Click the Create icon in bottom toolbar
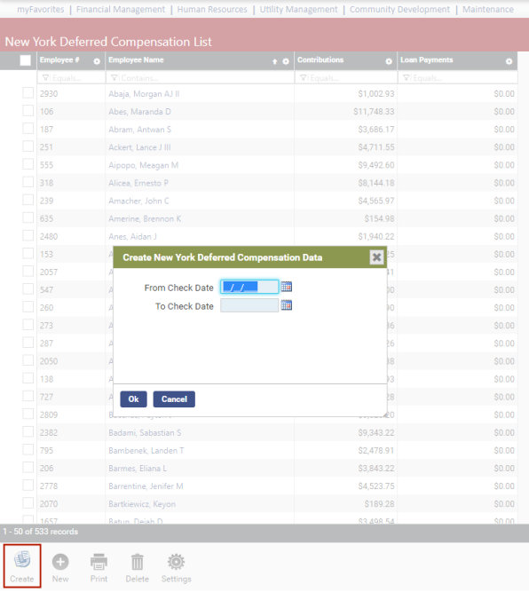Image resolution: width=529 pixels, height=592 pixels. click(22, 560)
